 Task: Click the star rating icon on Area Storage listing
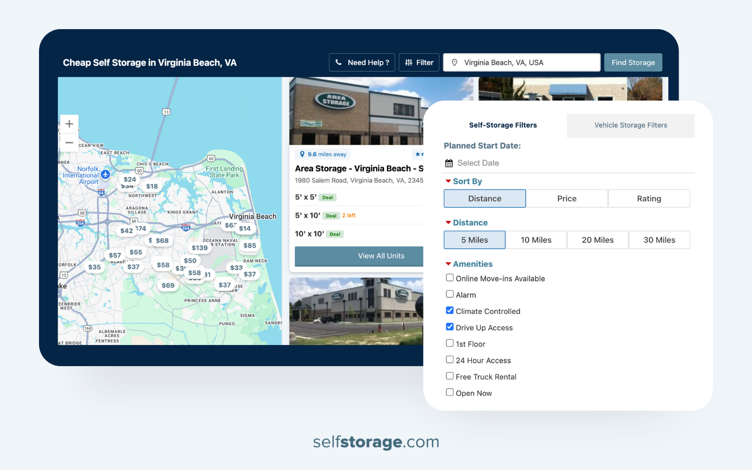pyautogui.click(x=417, y=154)
